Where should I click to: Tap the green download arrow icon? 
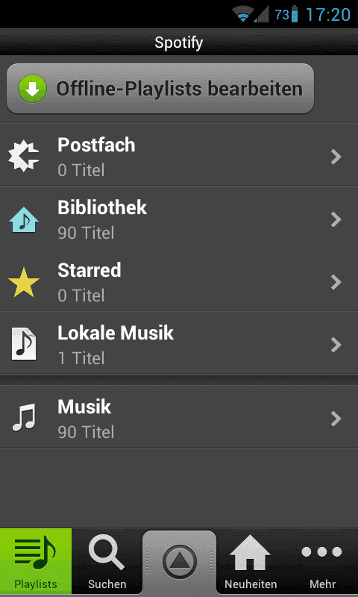click(x=32, y=89)
